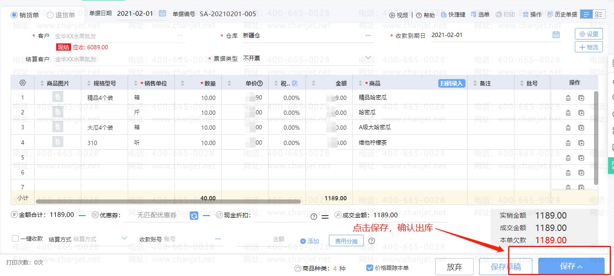This screenshot has height=276, width=614.
Task: Click 添加 to add payment
Action: click(310, 241)
